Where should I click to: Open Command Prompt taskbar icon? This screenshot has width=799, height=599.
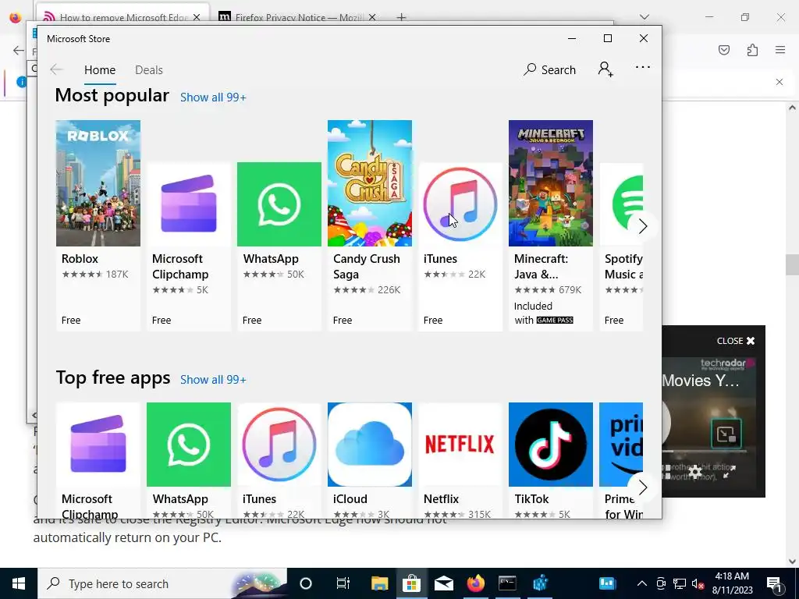[x=507, y=583]
